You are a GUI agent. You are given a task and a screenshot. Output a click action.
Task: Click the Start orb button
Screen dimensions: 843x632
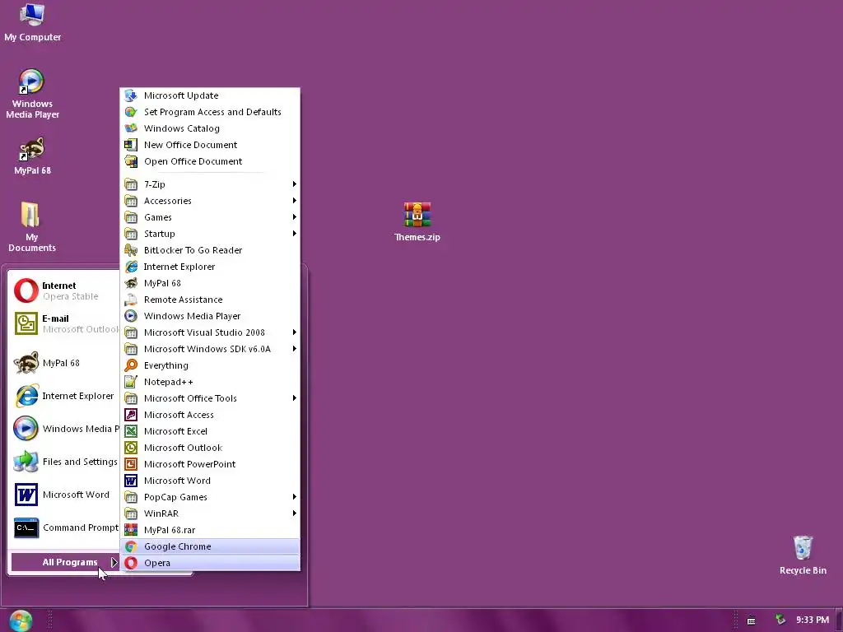coord(21,620)
